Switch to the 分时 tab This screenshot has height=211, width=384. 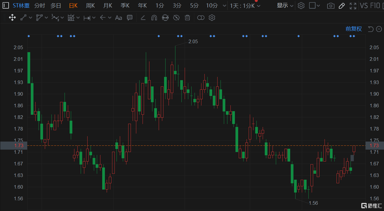tap(39, 5)
